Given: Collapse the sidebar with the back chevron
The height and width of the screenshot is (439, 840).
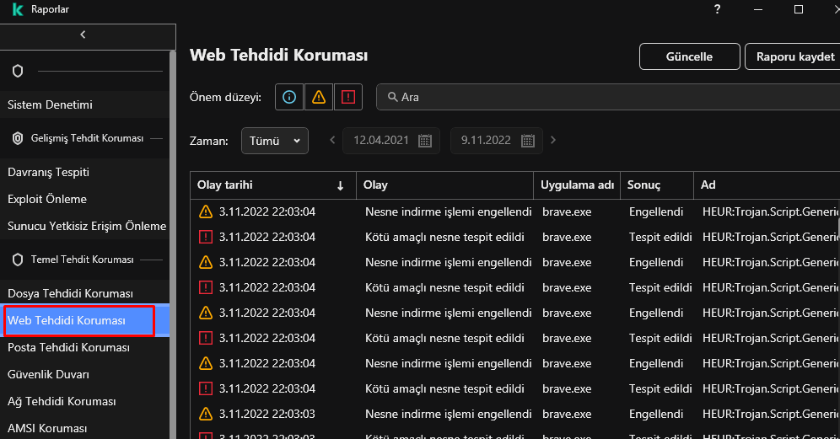Looking at the screenshot, I should (83, 35).
